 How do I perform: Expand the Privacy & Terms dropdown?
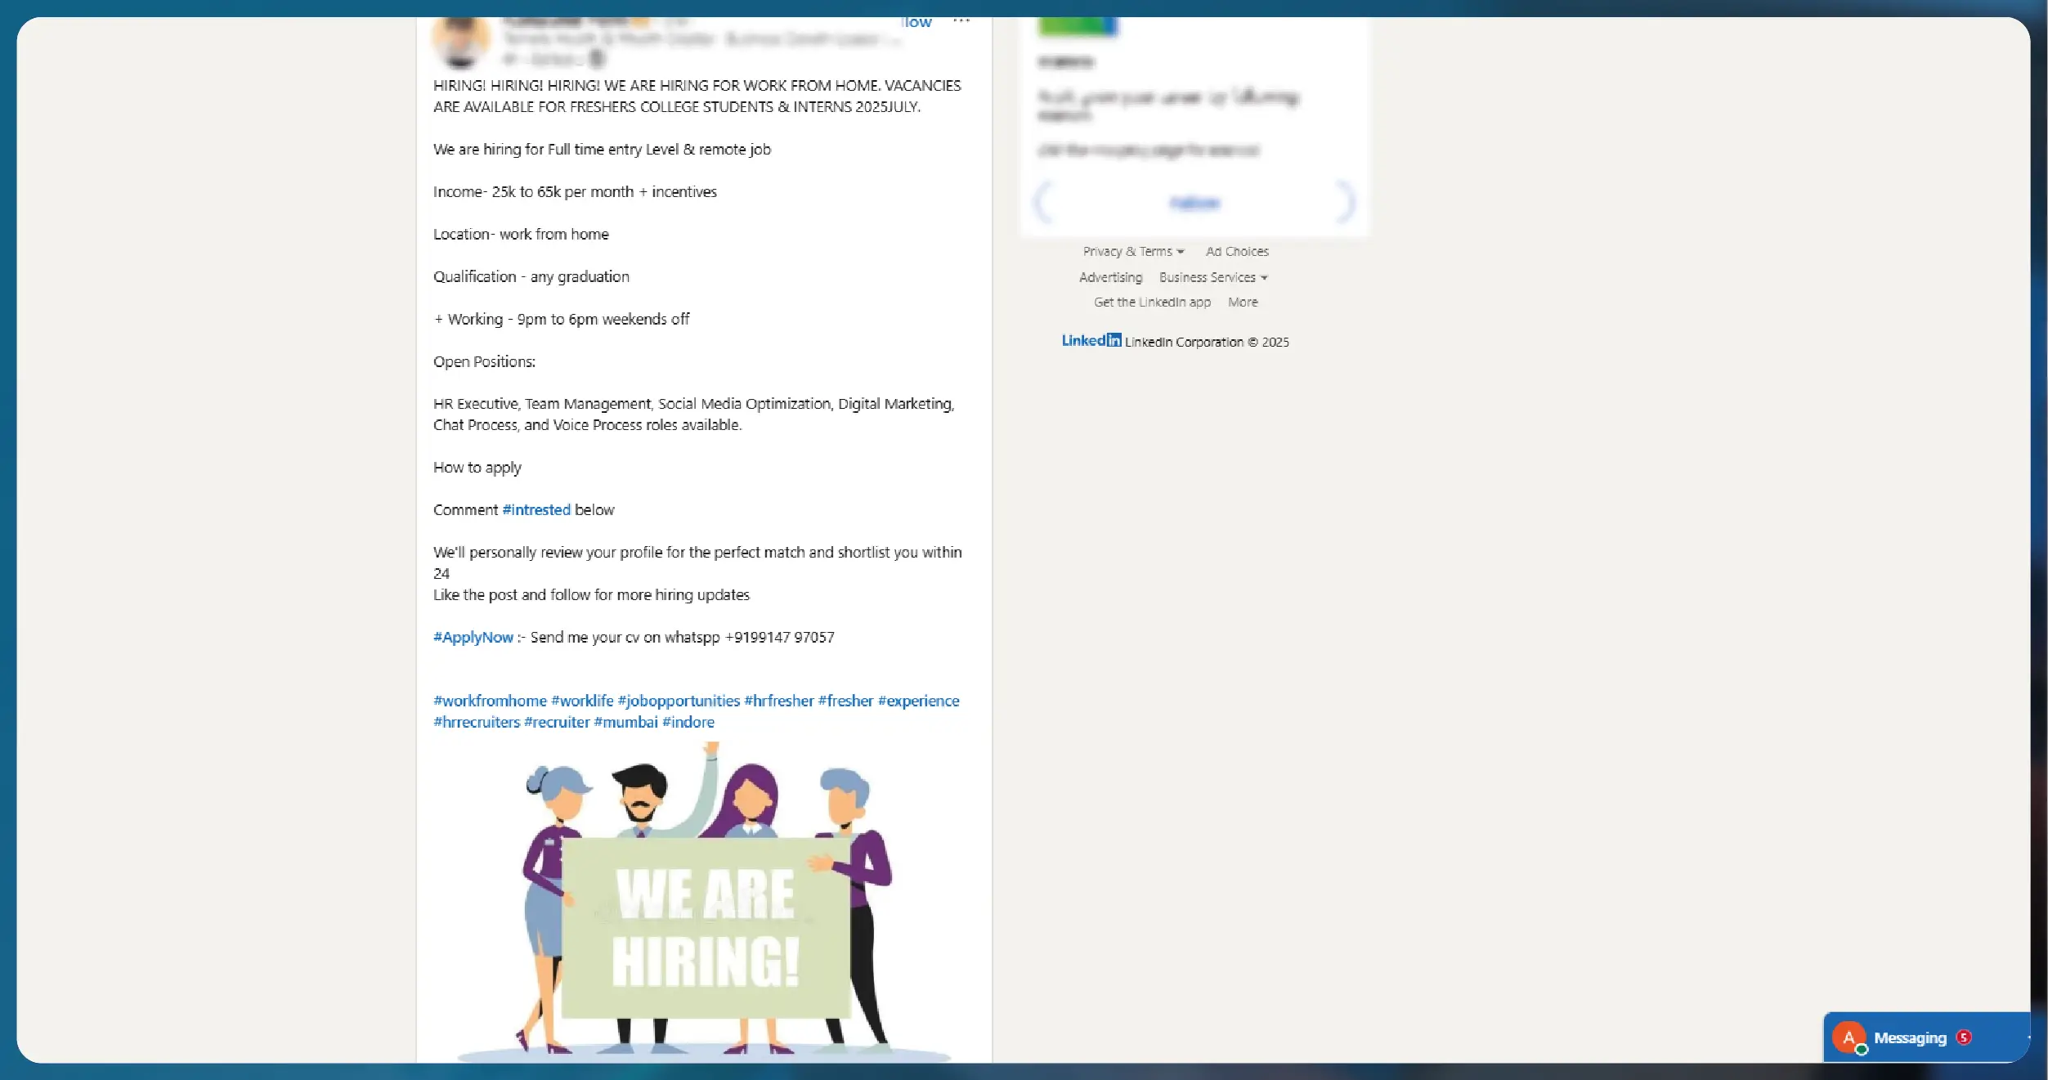tap(1133, 252)
